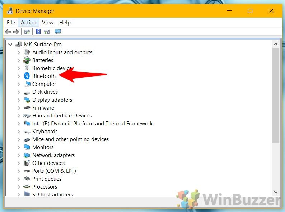Click the Monitors icon
This screenshot has height=212, width=285.
(x=27, y=147)
